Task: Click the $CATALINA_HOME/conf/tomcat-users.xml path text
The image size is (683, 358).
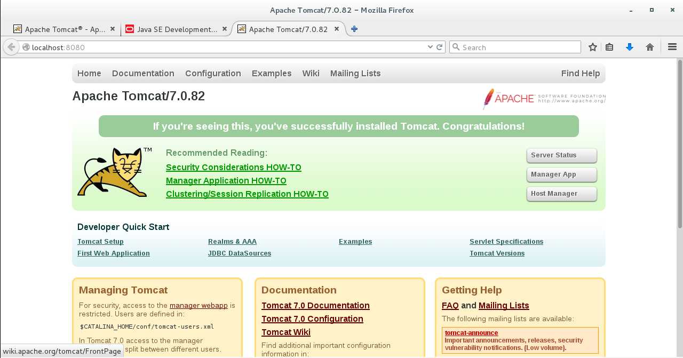Action: [x=147, y=327]
